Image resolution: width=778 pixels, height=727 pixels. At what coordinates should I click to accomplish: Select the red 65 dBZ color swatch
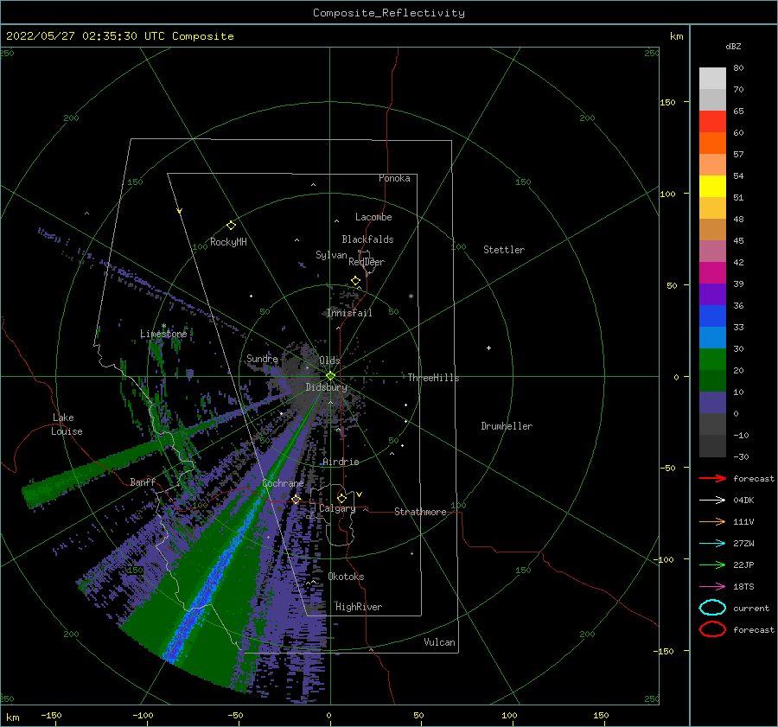click(x=712, y=121)
